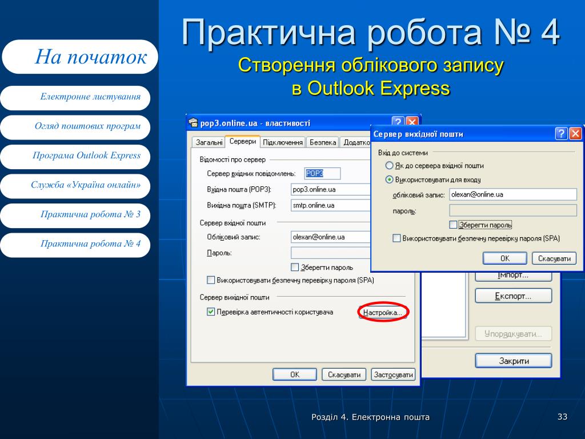Viewport: 585px width, 439px height.
Task: Click the mail icon in pop3.online.ua title bar
Action: click(x=193, y=122)
